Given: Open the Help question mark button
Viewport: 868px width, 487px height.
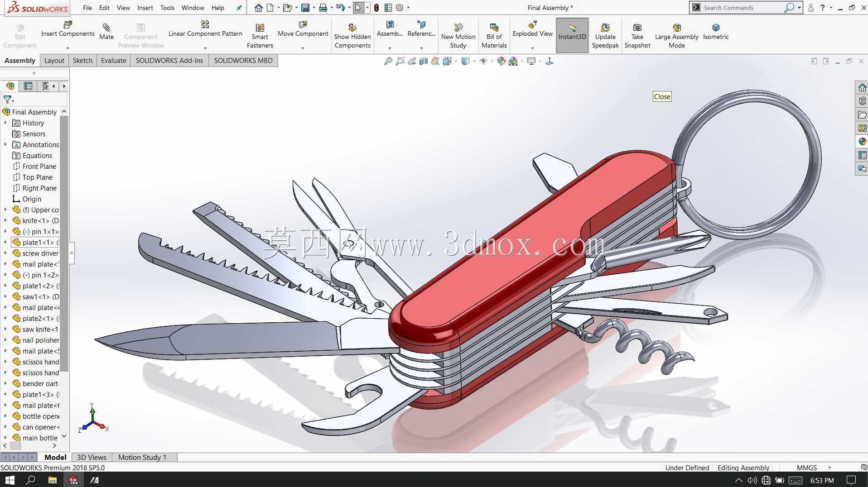Looking at the screenshot, I should click(x=822, y=8).
